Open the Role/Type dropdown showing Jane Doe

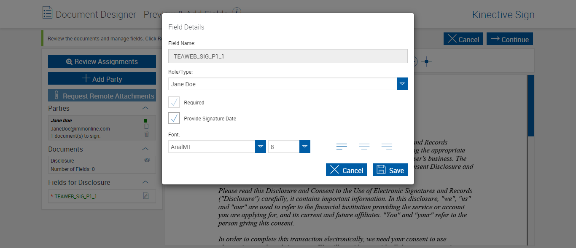point(402,84)
